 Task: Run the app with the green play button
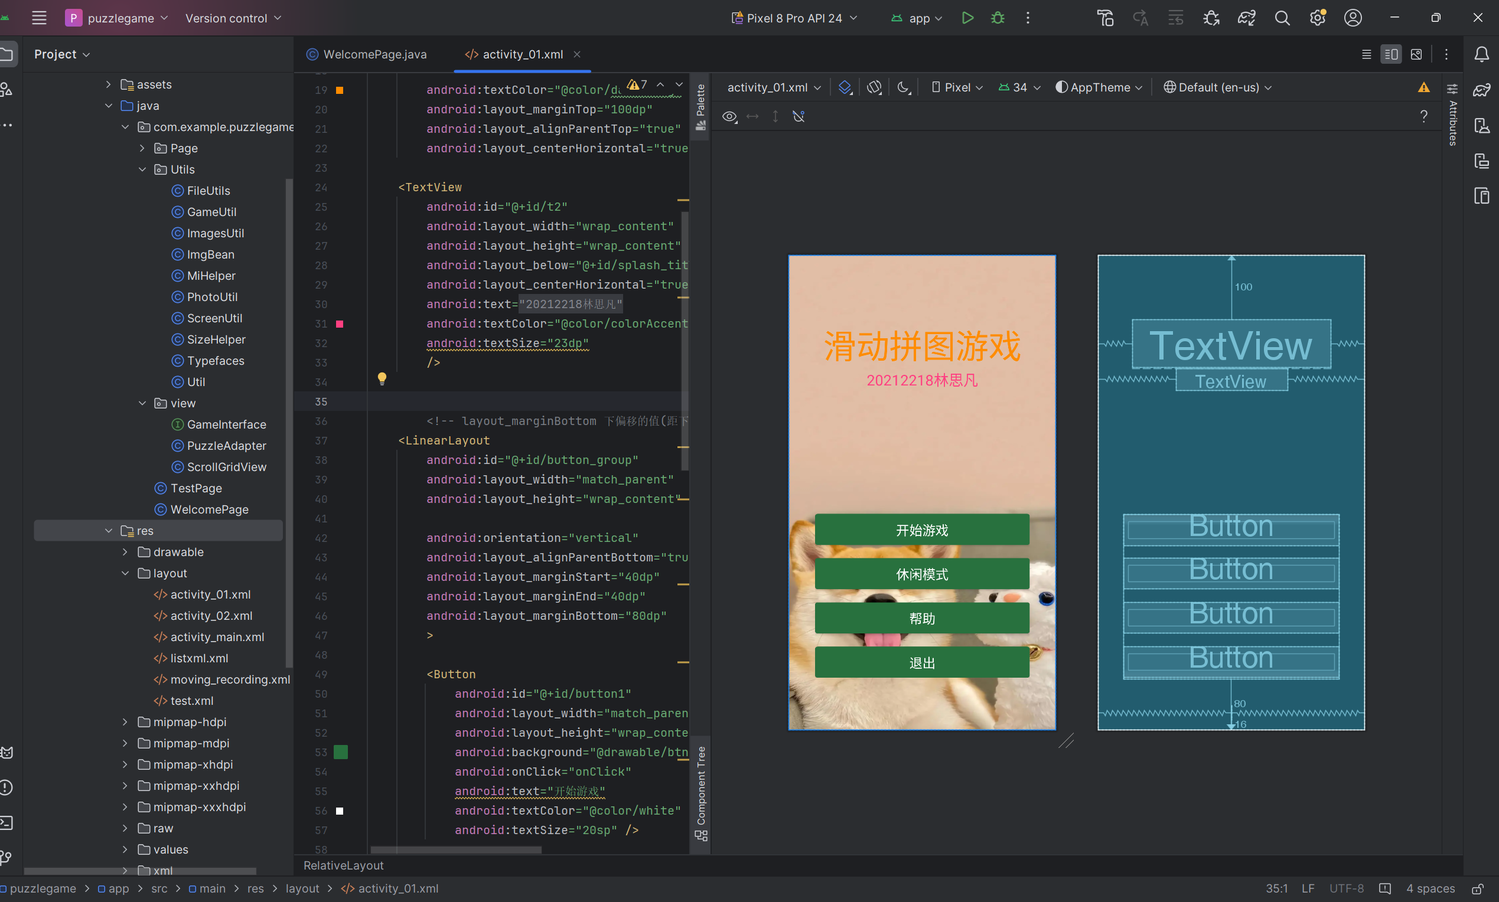click(967, 18)
